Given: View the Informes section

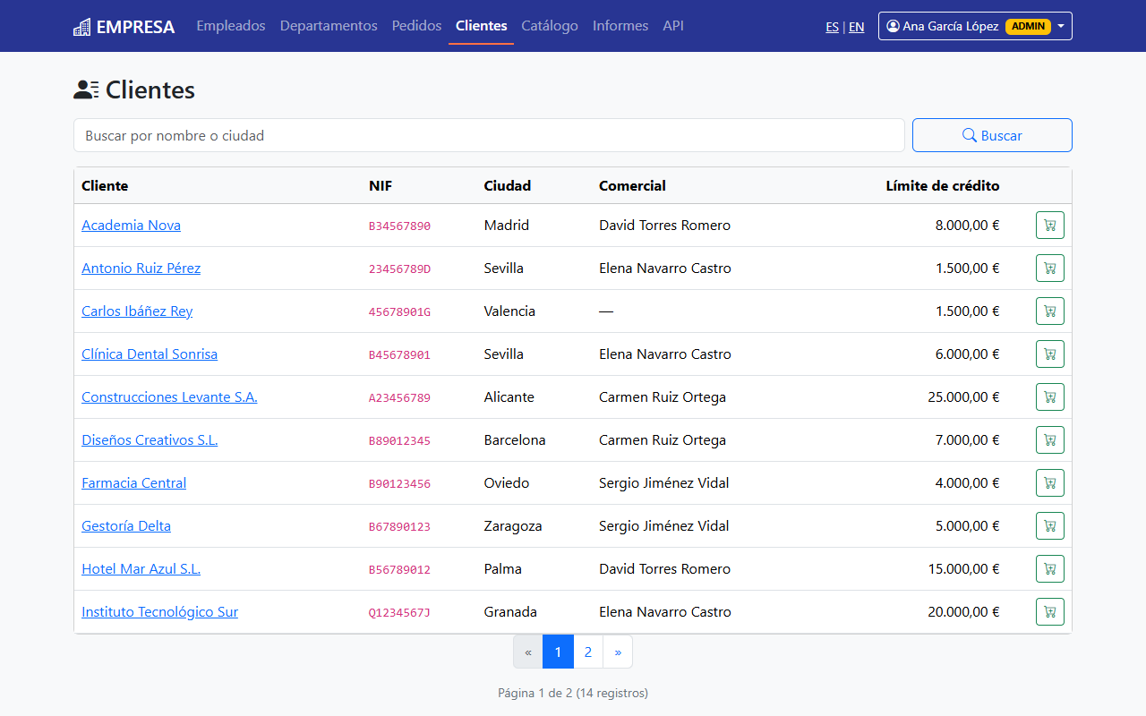Looking at the screenshot, I should 620,26.
